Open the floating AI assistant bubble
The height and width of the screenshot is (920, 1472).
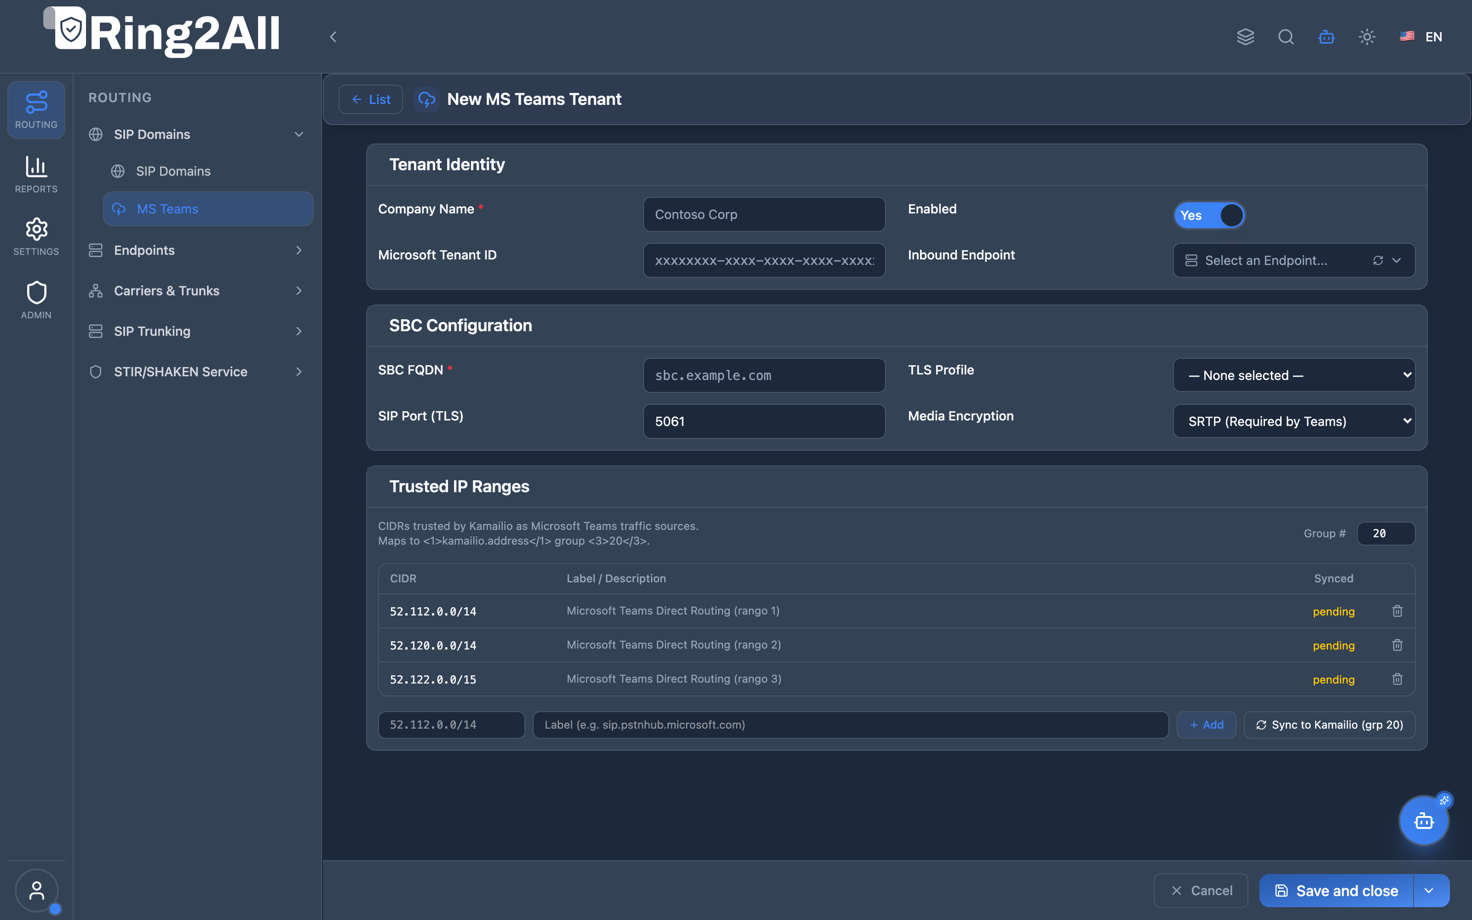point(1423,821)
